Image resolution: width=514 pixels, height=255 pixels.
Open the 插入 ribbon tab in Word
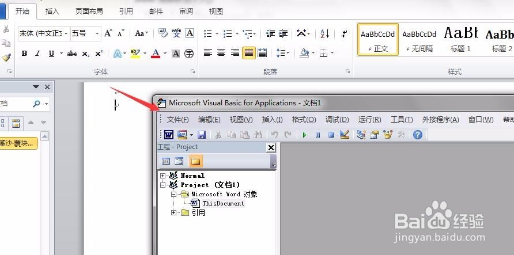point(52,12)
